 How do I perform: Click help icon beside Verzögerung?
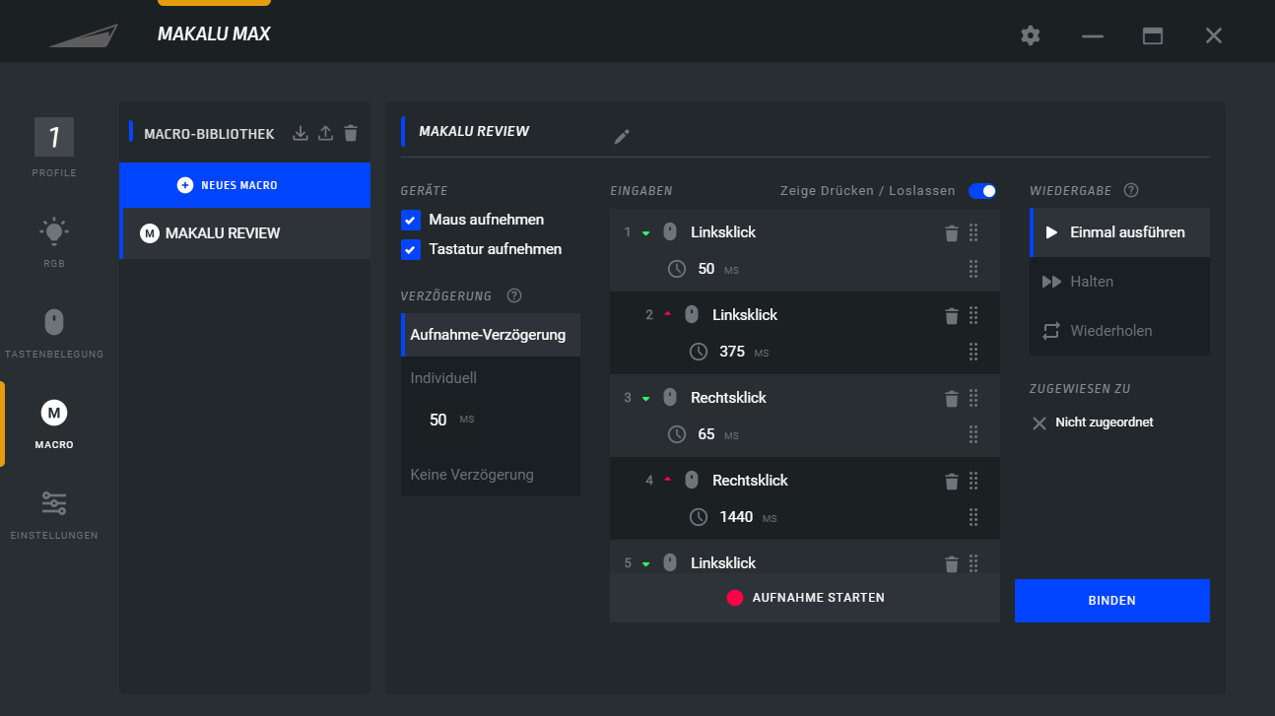(514, 295)
